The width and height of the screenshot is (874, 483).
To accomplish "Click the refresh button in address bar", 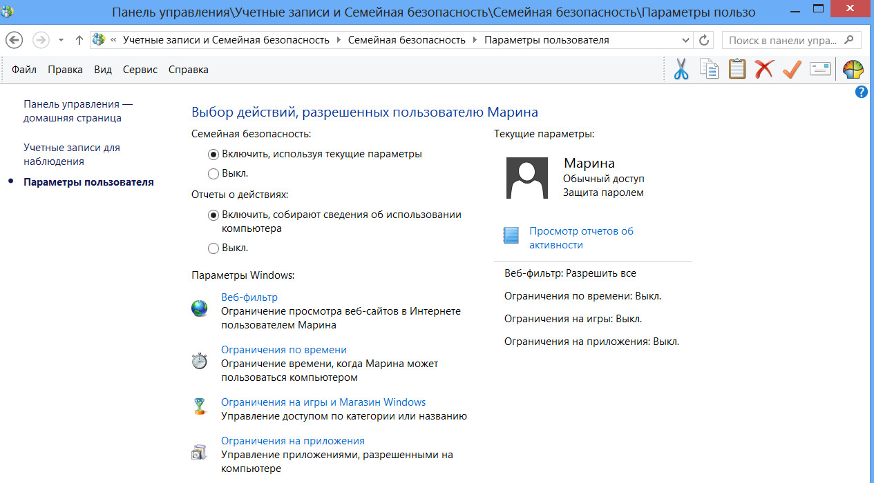I will point(704,40).
